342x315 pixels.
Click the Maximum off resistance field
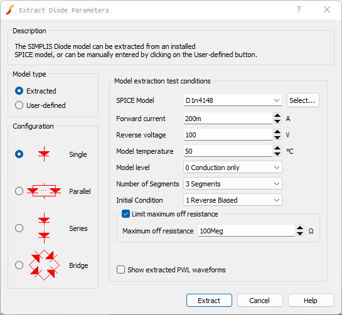246,230
